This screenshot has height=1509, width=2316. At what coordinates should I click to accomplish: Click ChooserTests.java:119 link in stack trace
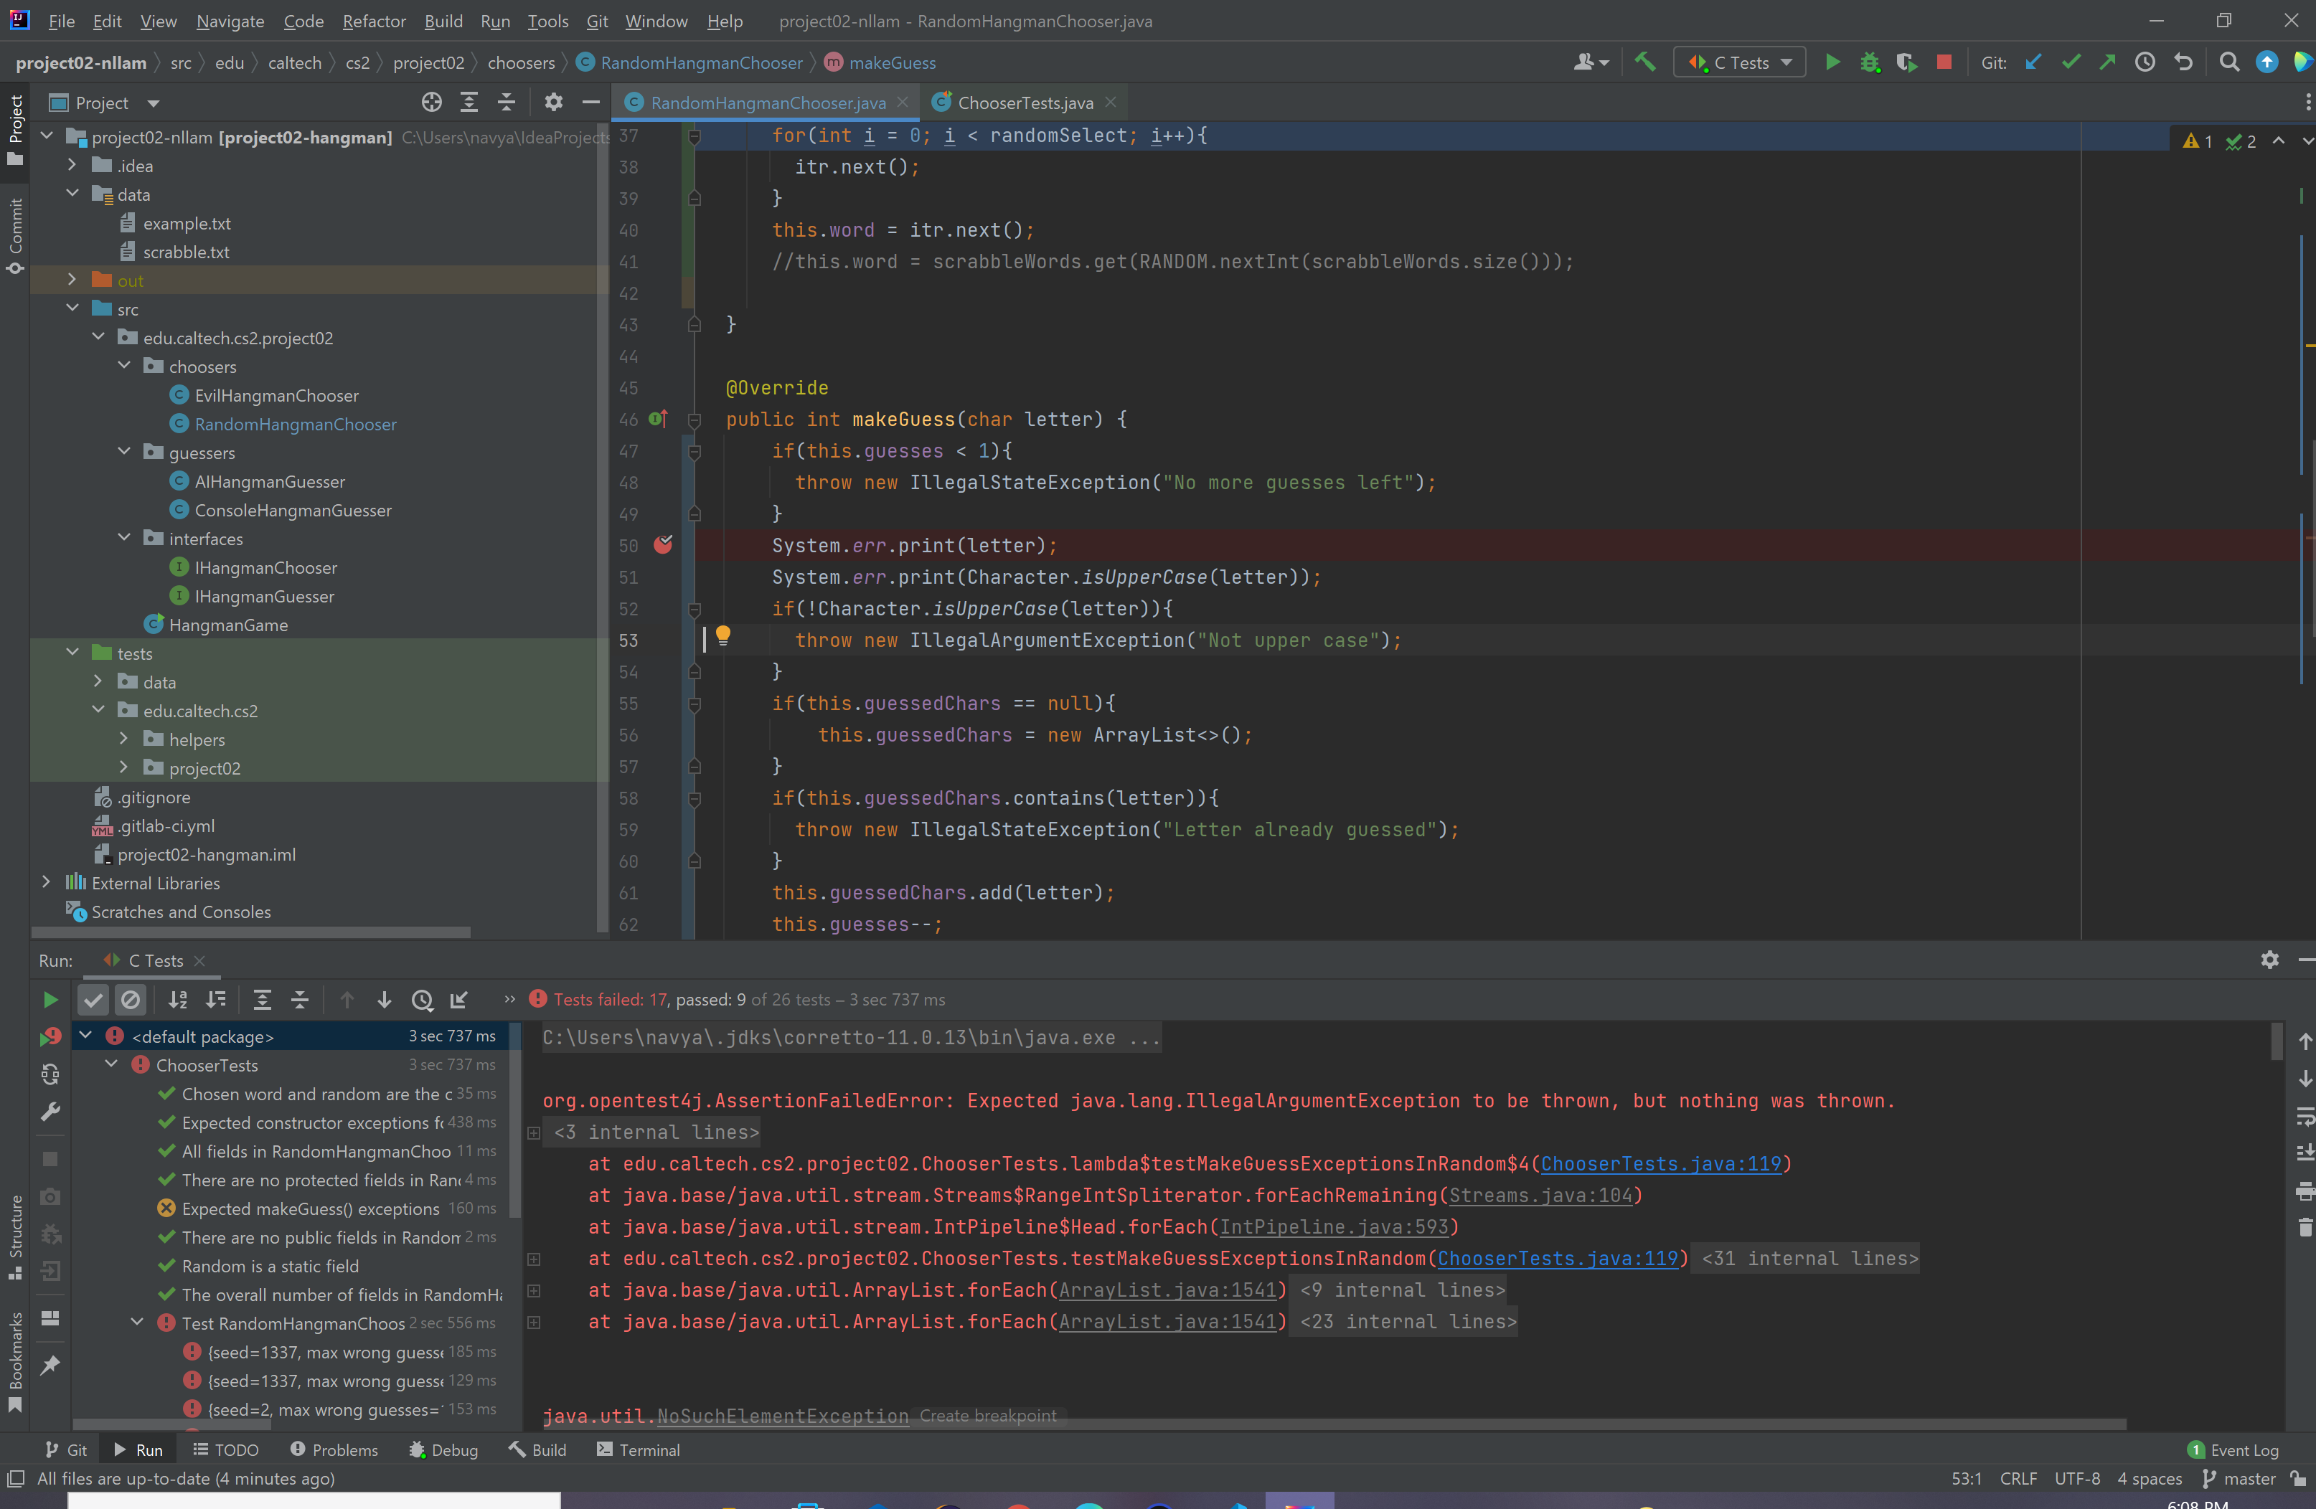tap(1660, 1163)
